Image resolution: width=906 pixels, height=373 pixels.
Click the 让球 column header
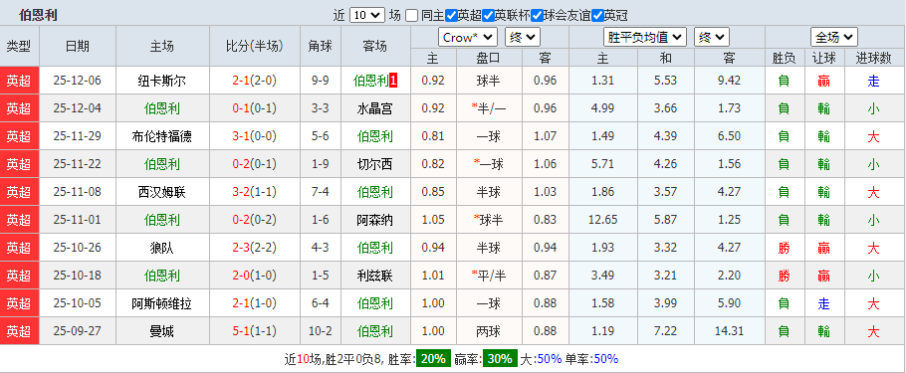pos(824,58)
